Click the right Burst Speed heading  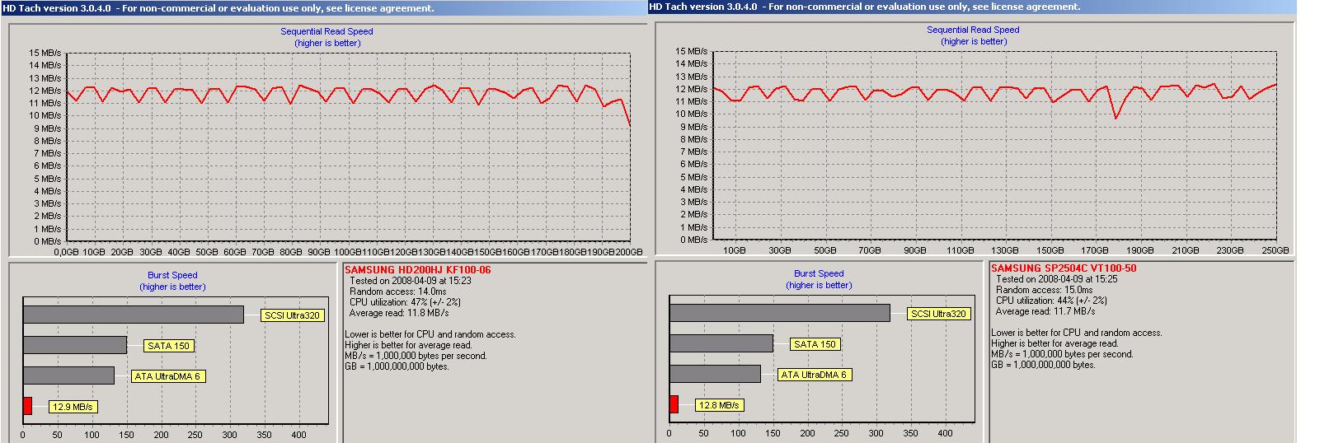[x=819, y=273]
